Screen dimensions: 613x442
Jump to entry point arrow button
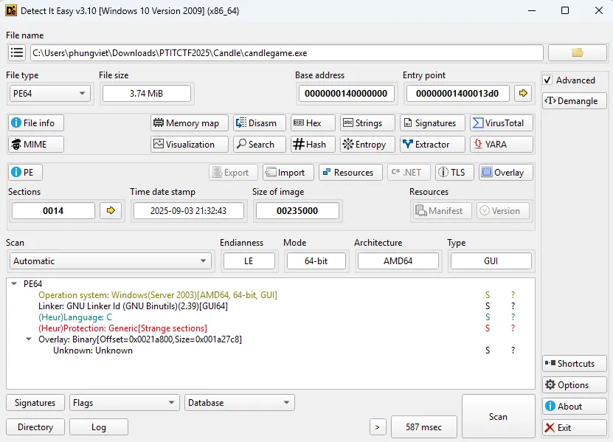(x=523, y=93)
